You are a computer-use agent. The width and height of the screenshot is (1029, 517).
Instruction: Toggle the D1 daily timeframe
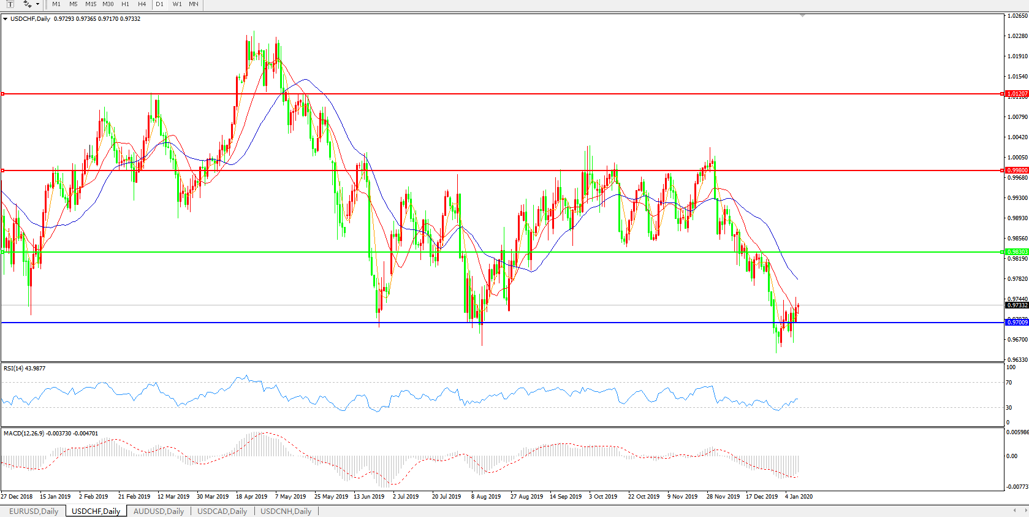160,4
